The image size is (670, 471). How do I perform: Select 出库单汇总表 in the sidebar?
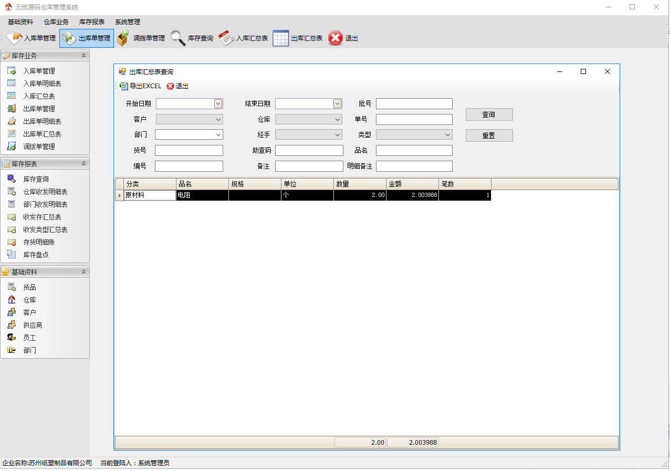point(42,134)
